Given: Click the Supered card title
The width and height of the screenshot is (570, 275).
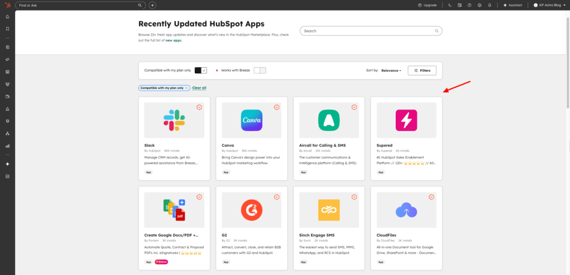Looking at the screenshot, I should [x=385, y=145].
